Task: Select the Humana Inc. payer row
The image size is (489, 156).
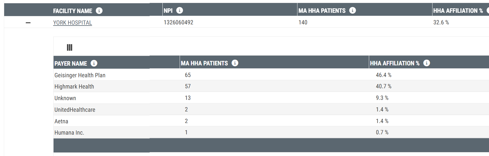Action: pos(271,132)
